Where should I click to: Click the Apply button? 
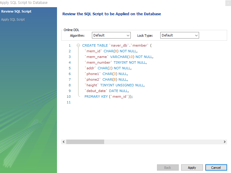(x=192, y=168)
